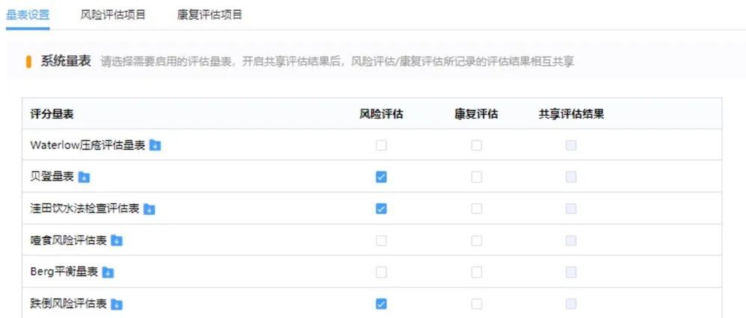Select the 量表设置 tab
The height and width of the screenshot is (318, 746).
[28, 14]
